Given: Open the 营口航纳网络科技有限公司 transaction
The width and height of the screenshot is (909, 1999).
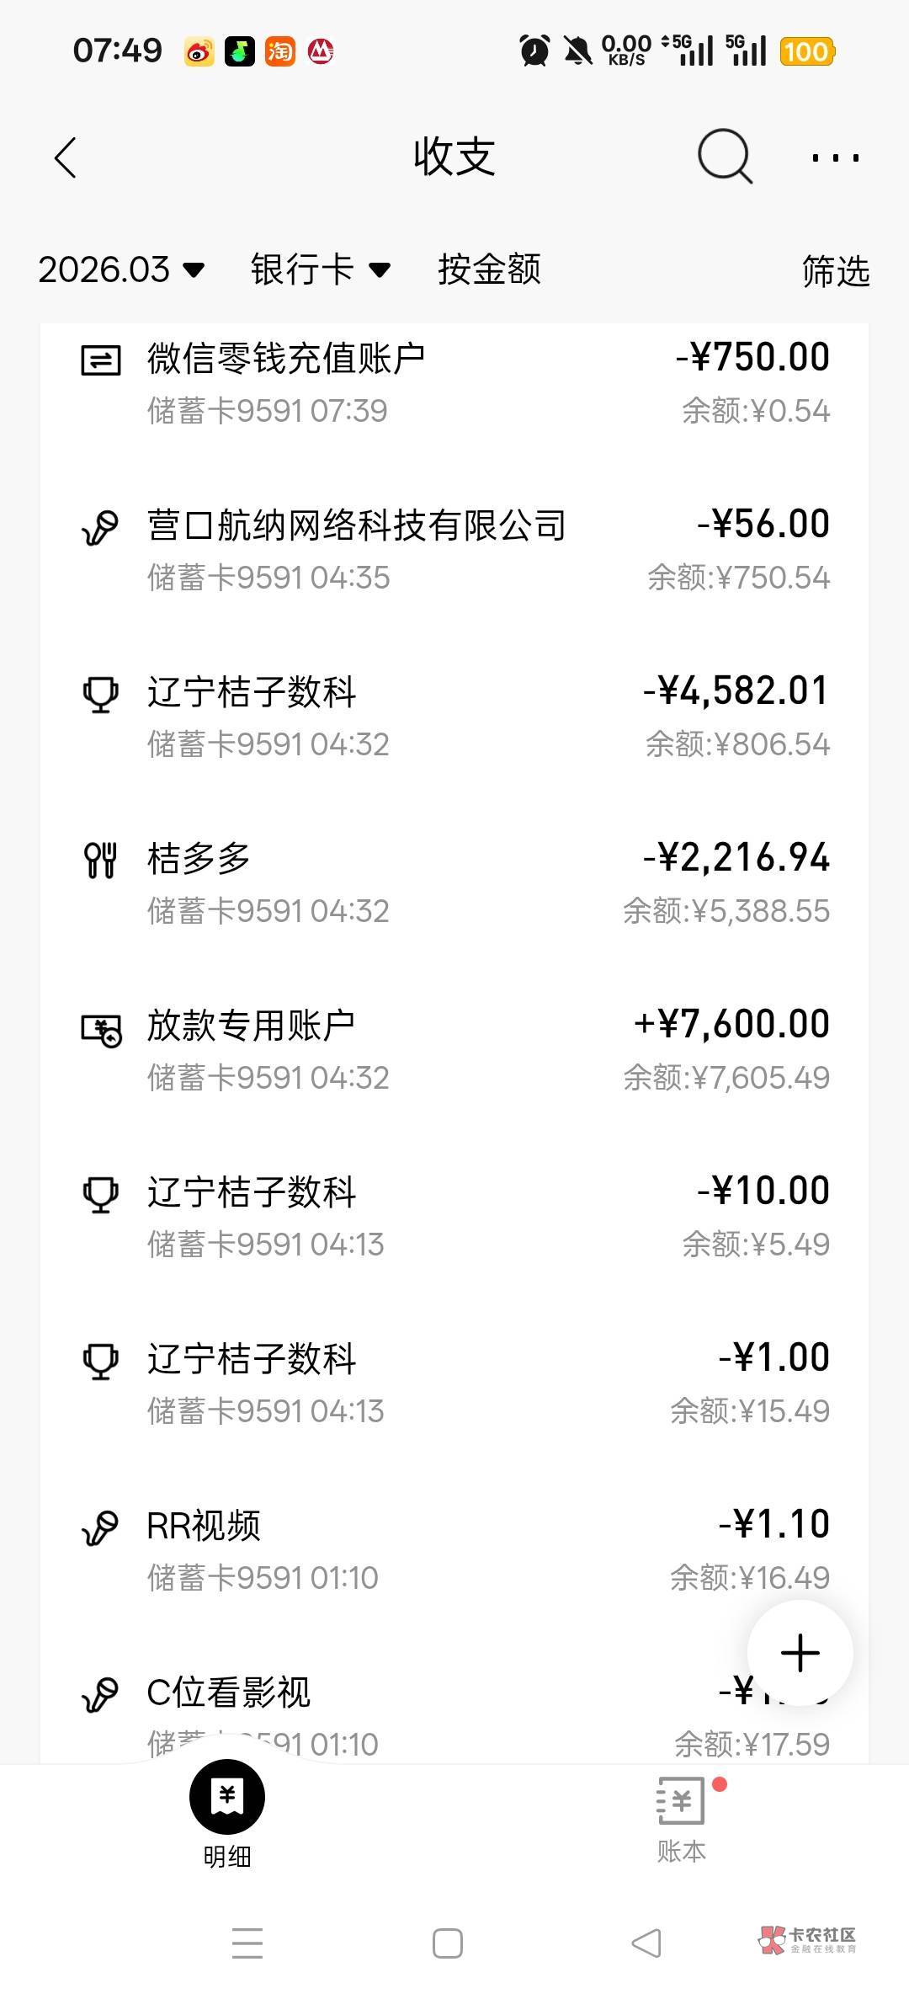Looking at the screenshot, I should coord(454,550).
